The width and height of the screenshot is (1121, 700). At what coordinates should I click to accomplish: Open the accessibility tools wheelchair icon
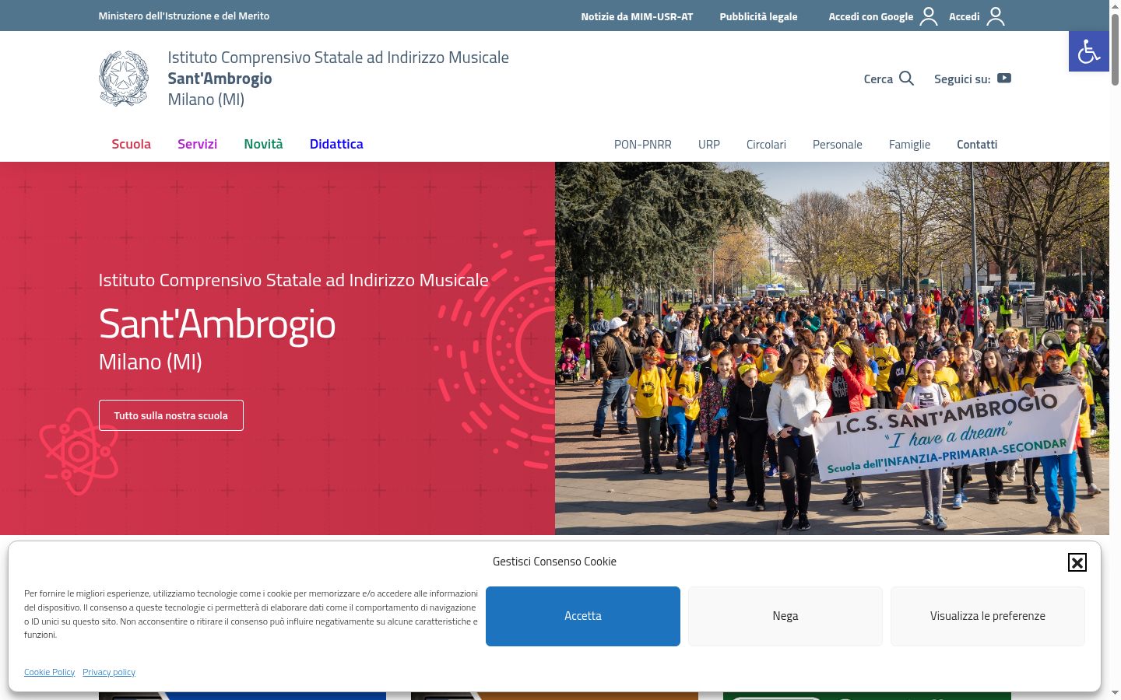(1088, 51)
